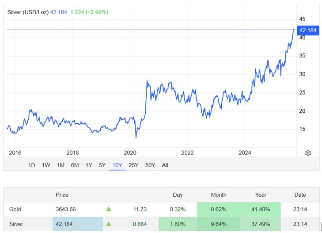Click the green up arrow for Silver

108,224
